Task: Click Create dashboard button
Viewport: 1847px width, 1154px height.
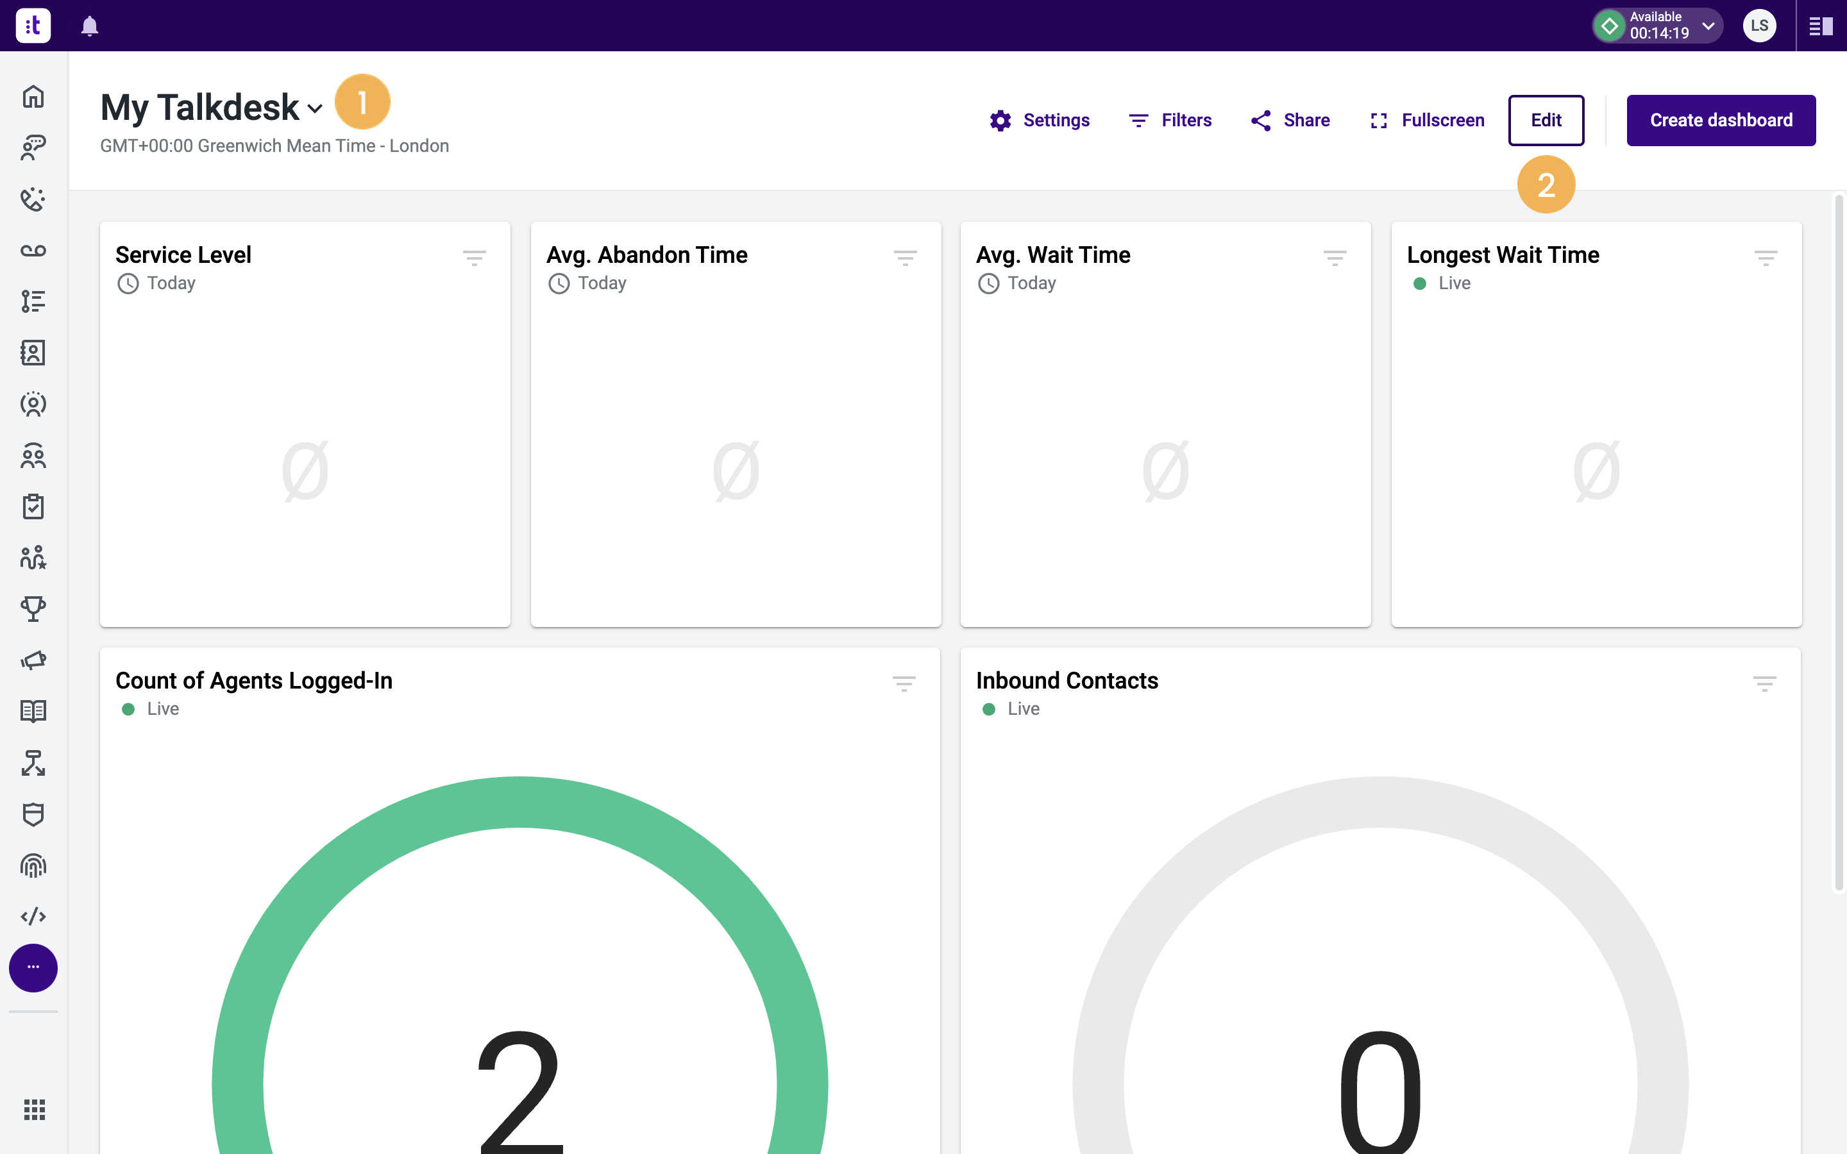Action: pos(1721,121)
